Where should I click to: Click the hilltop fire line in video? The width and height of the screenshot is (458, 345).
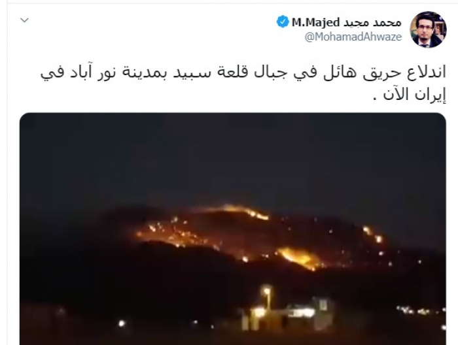[238, 211]
